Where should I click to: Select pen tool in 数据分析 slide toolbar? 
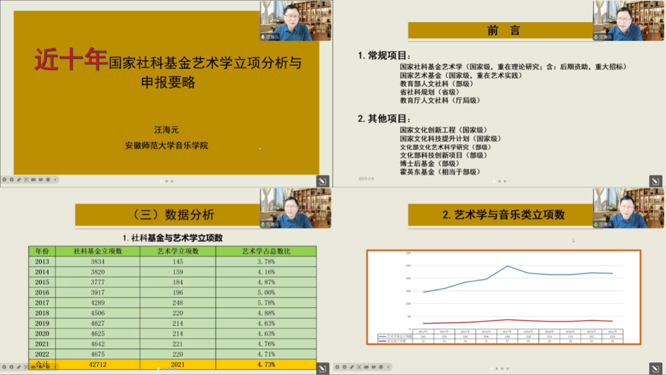[x=19, y=367]
